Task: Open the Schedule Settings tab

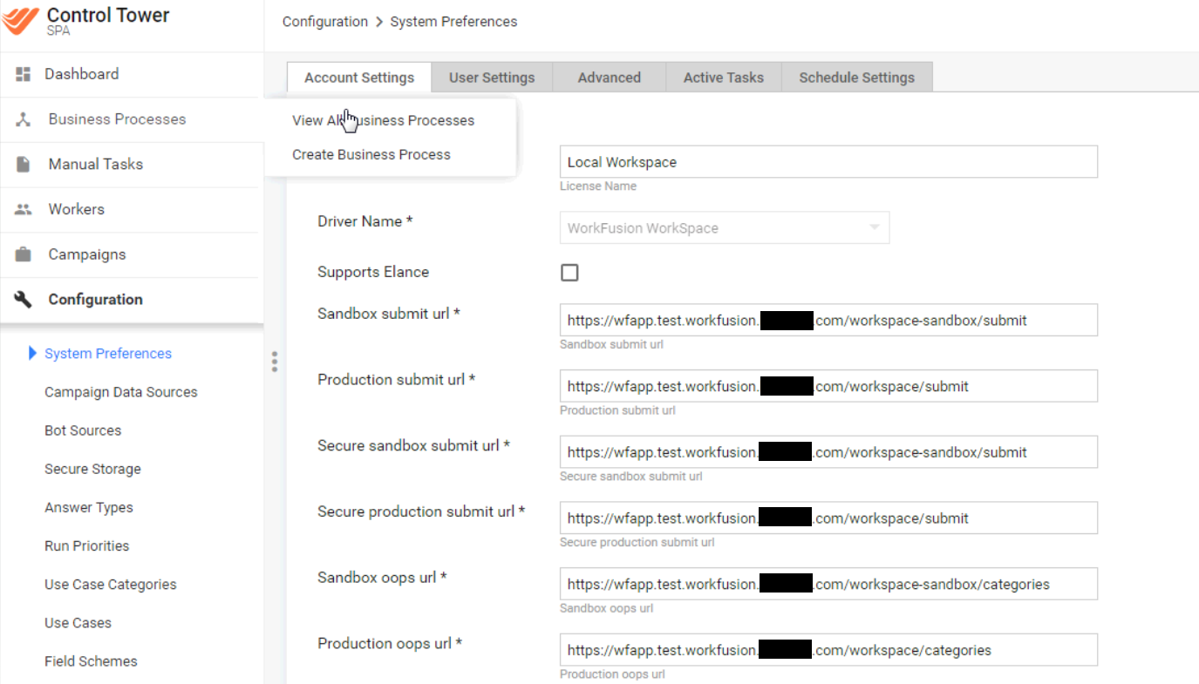Action: (857, 78)
